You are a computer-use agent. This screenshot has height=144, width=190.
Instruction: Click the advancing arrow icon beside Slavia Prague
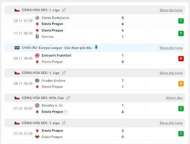(66, 112)
